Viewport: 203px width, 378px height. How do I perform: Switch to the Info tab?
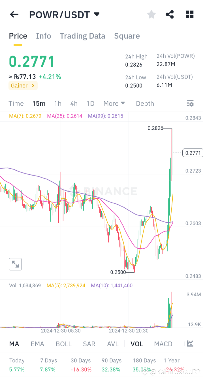tap(43, 36)
